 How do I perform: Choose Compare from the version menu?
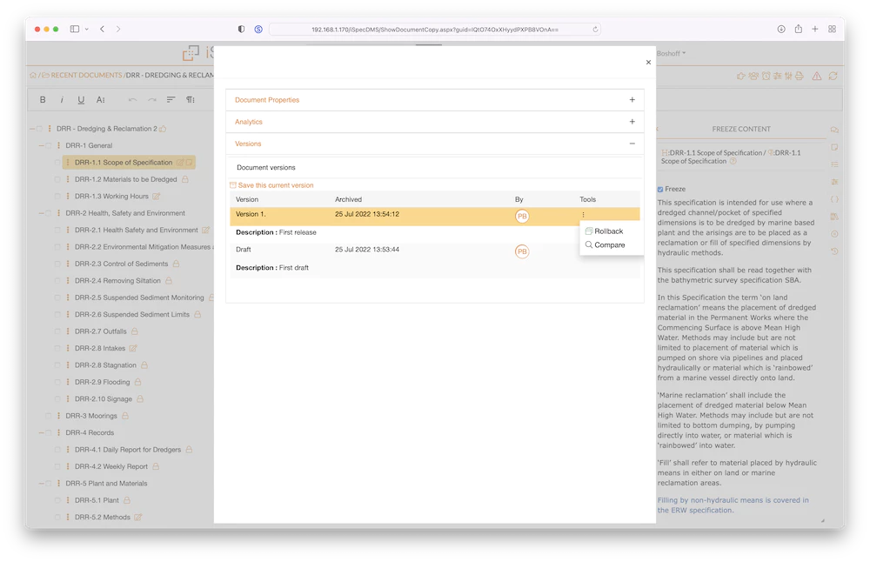[x=605, y=244]
